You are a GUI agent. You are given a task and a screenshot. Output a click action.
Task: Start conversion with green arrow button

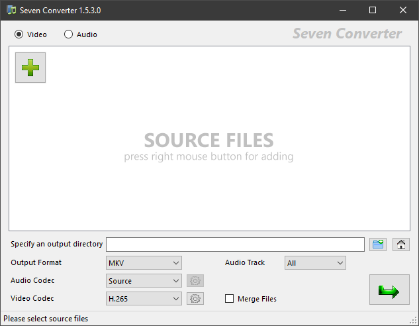click(389, 290)
